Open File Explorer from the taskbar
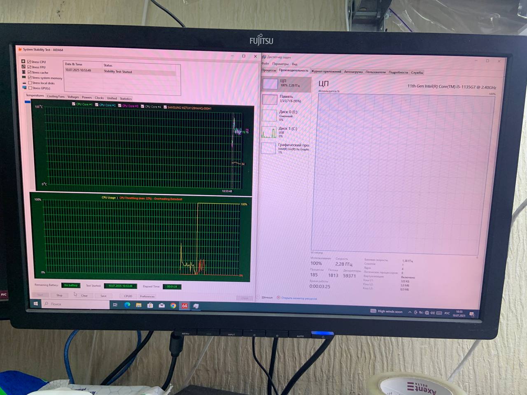 click(139, 305)
